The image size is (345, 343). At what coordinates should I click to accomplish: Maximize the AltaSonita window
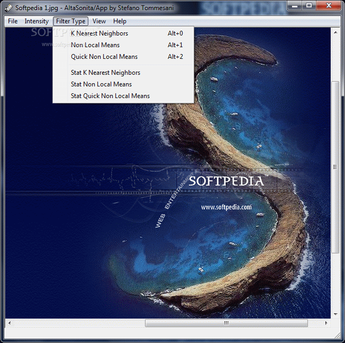(309, 5)
